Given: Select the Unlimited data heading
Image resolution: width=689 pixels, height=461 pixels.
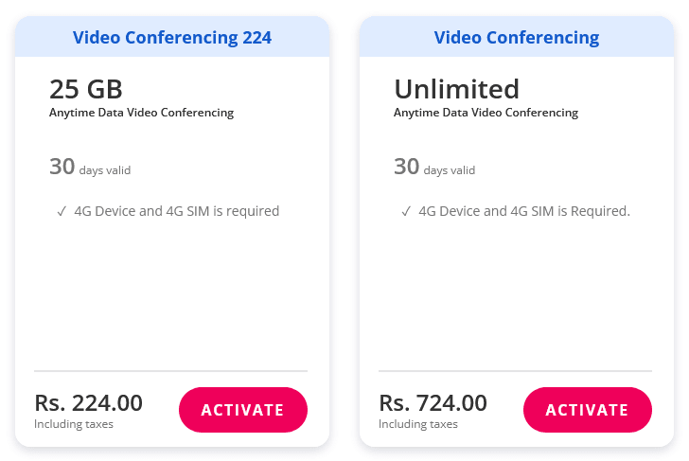Looking at the screenshot, I should pyautogui.click(x=456, y=89).
